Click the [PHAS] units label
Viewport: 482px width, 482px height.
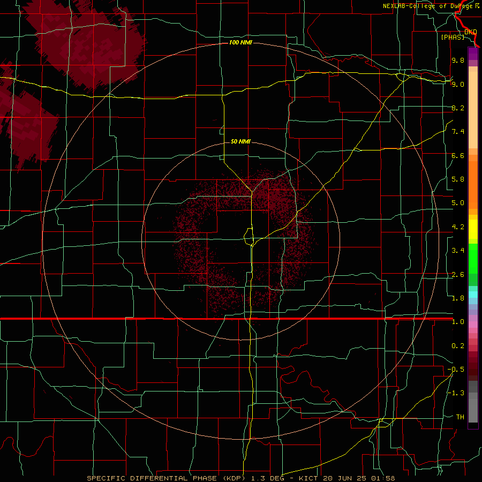(453, 37)
